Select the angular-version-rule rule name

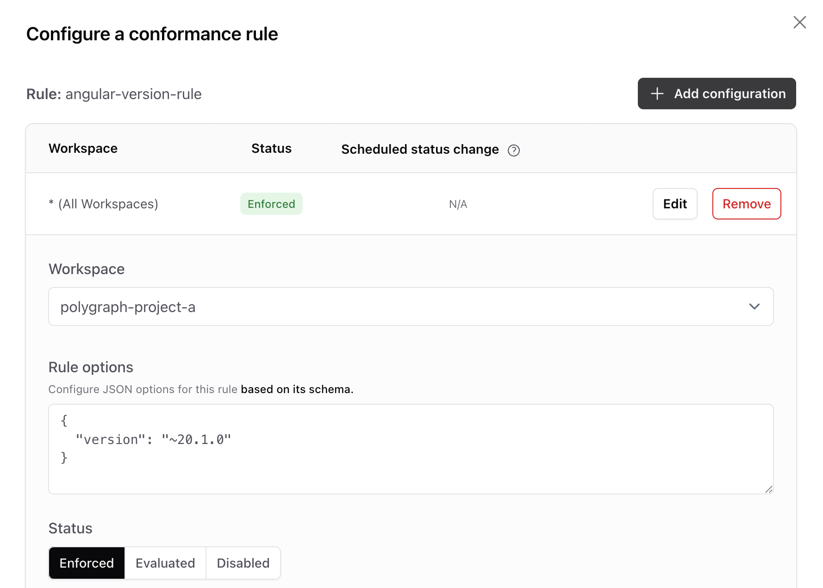click(134, 94)
